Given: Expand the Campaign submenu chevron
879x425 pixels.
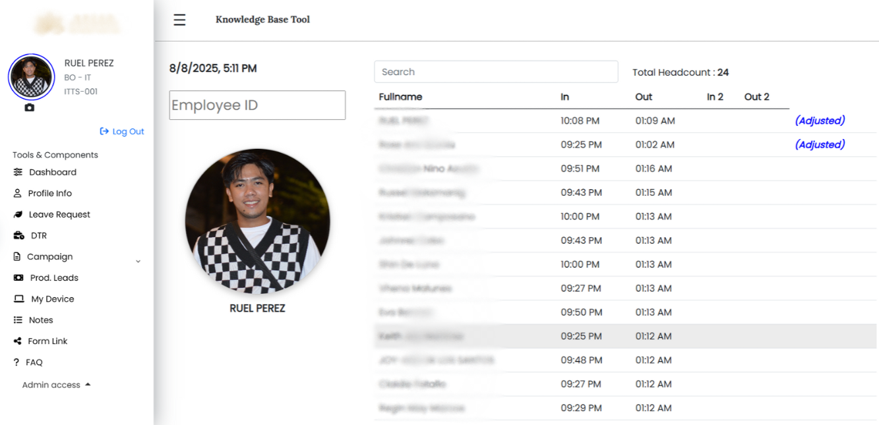Looking at the screenshot, I should 138,262.
